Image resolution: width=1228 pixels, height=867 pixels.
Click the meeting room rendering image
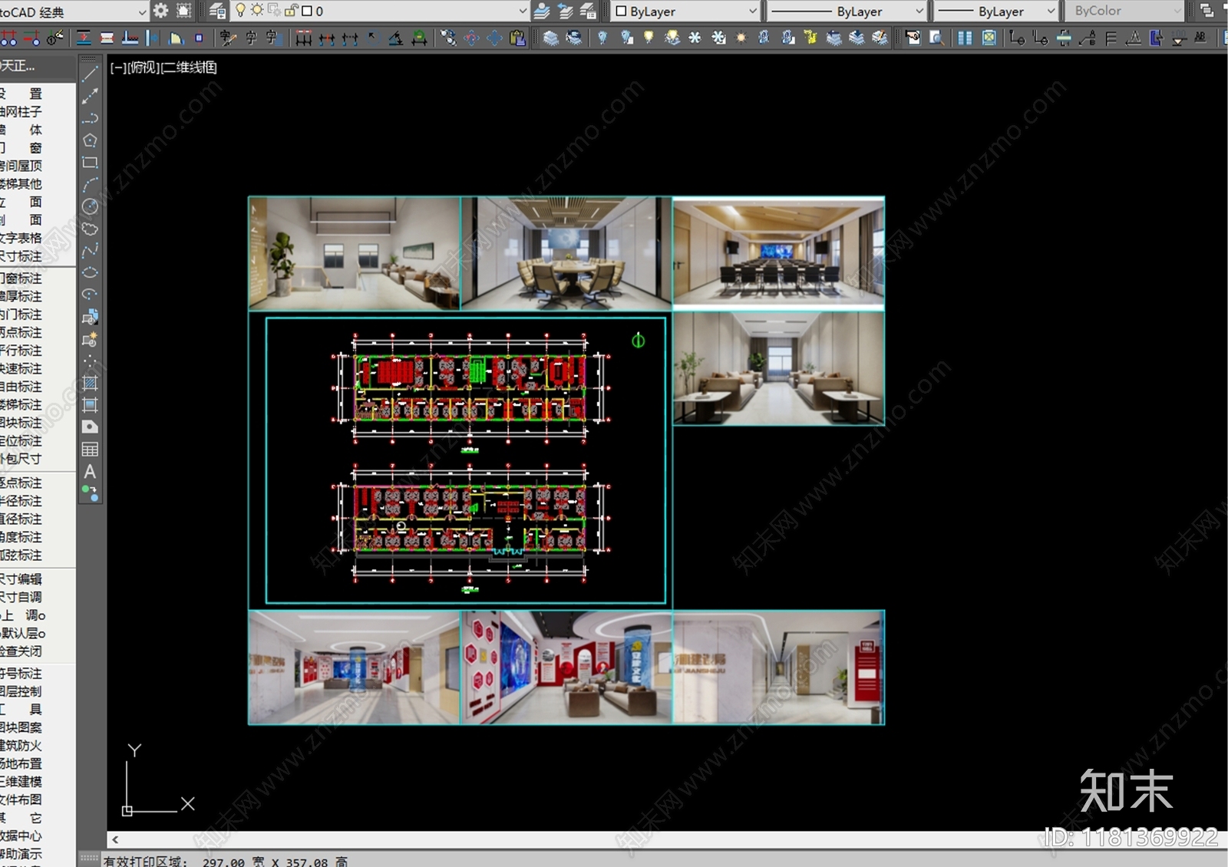(x=566, y=253)
